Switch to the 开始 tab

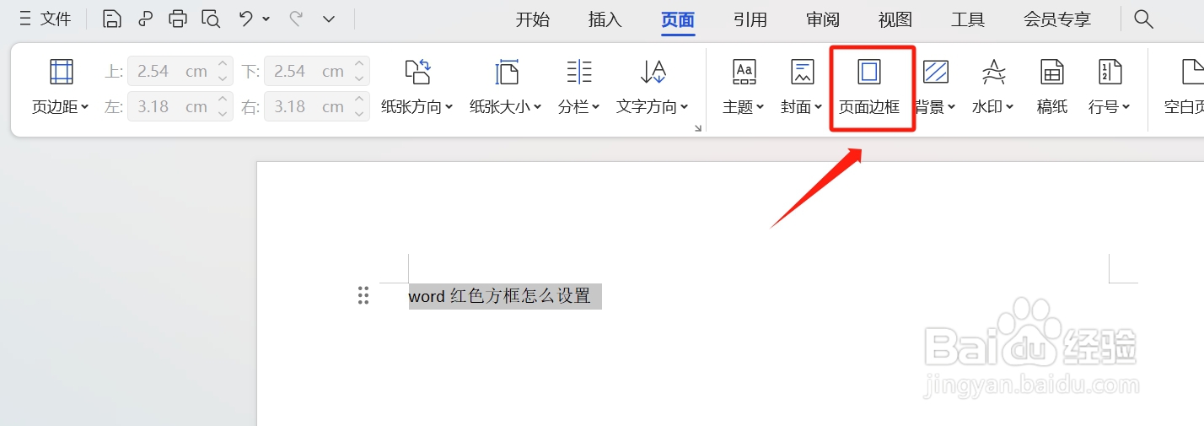[533, 19]
